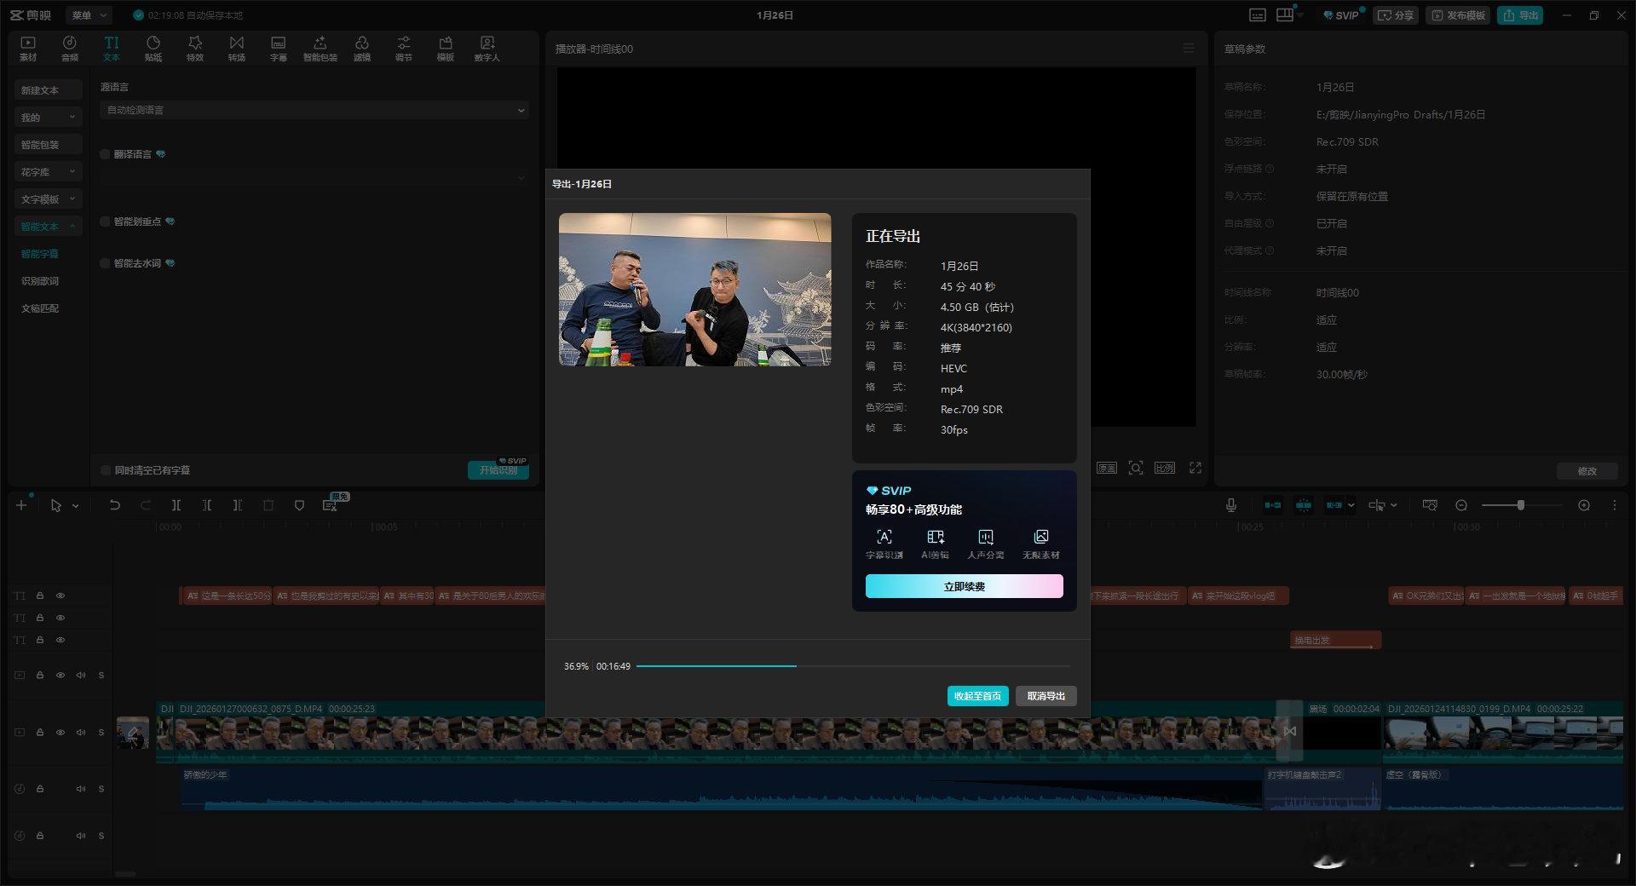The image size is (1636, 886).
Task: Enable the 翻译语言 checkbox
Action: point(106,154)
